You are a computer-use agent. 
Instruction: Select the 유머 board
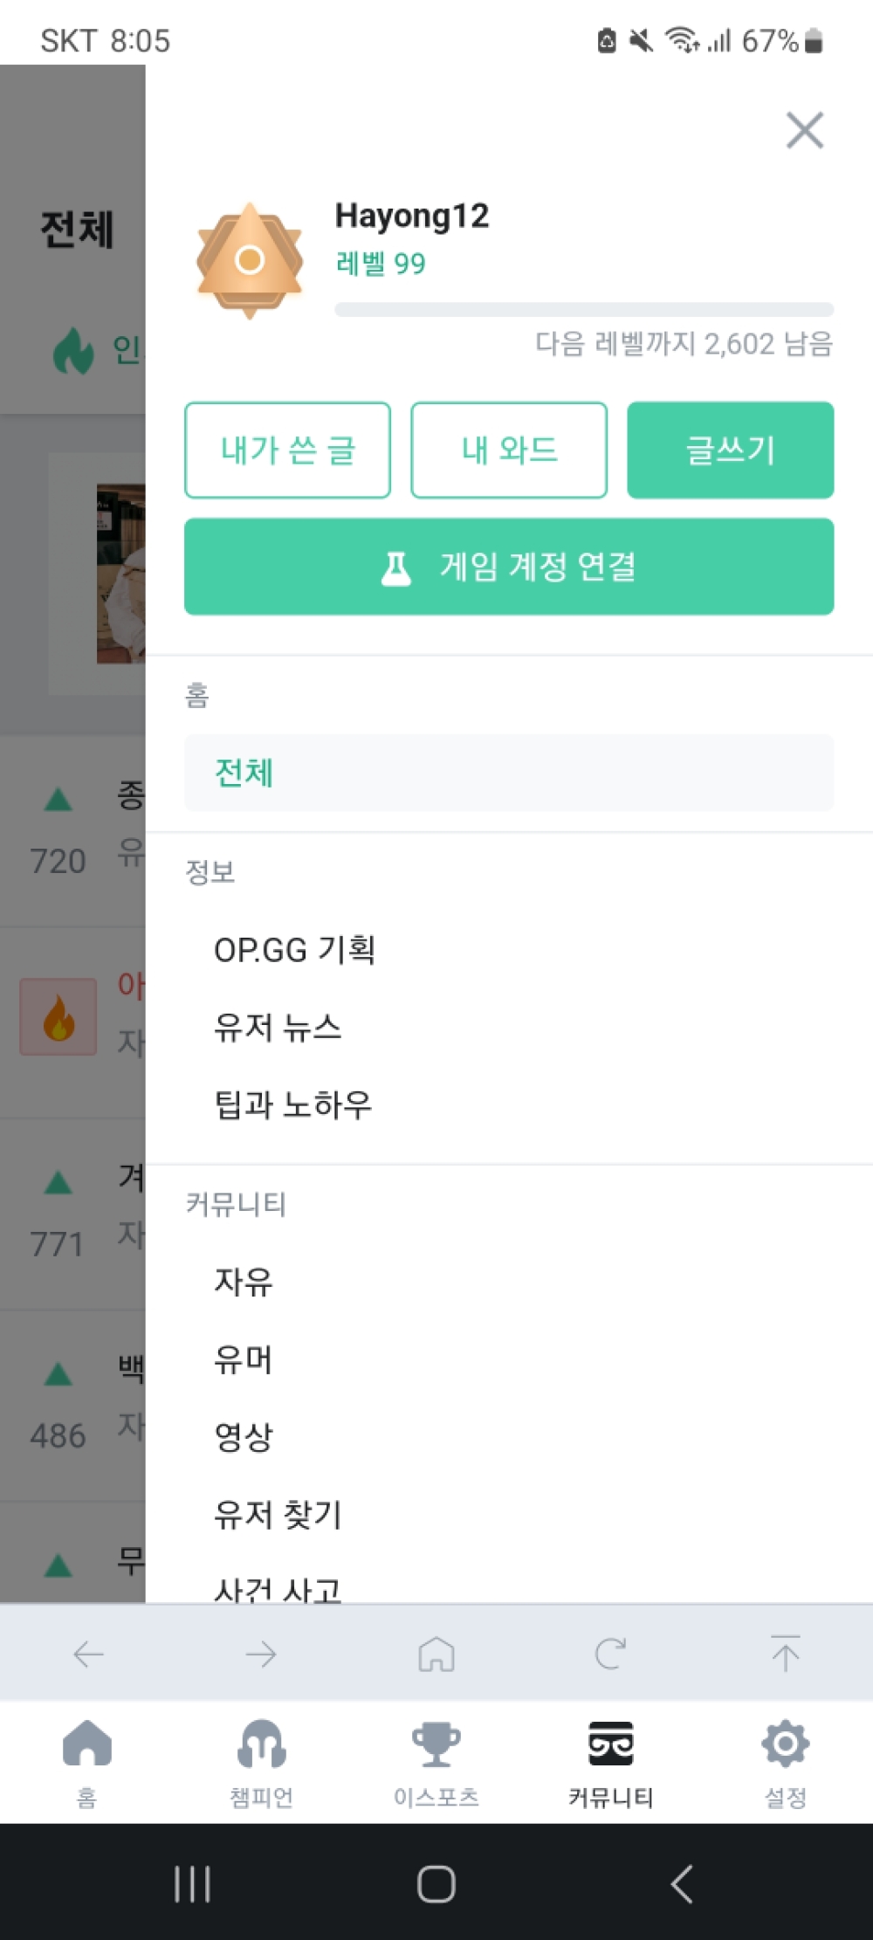(244, 1359)
